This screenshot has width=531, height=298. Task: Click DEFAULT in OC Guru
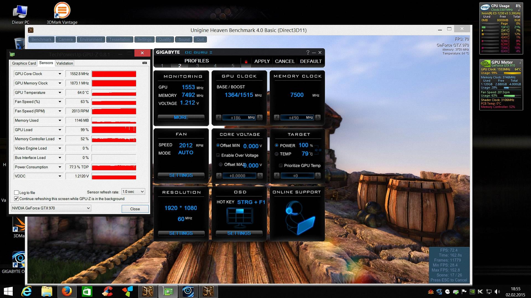(x=311, y=61)
